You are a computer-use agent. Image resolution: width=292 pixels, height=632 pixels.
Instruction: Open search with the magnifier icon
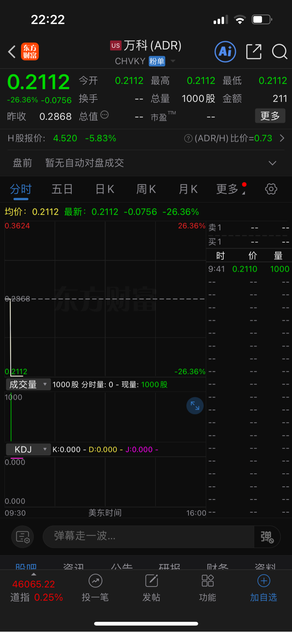coord(279,52)
